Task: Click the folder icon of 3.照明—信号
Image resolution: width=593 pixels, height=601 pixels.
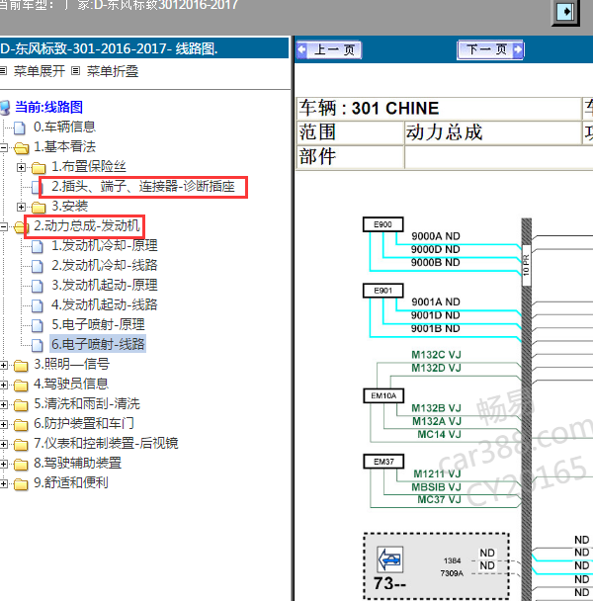Action: (21, 366)
